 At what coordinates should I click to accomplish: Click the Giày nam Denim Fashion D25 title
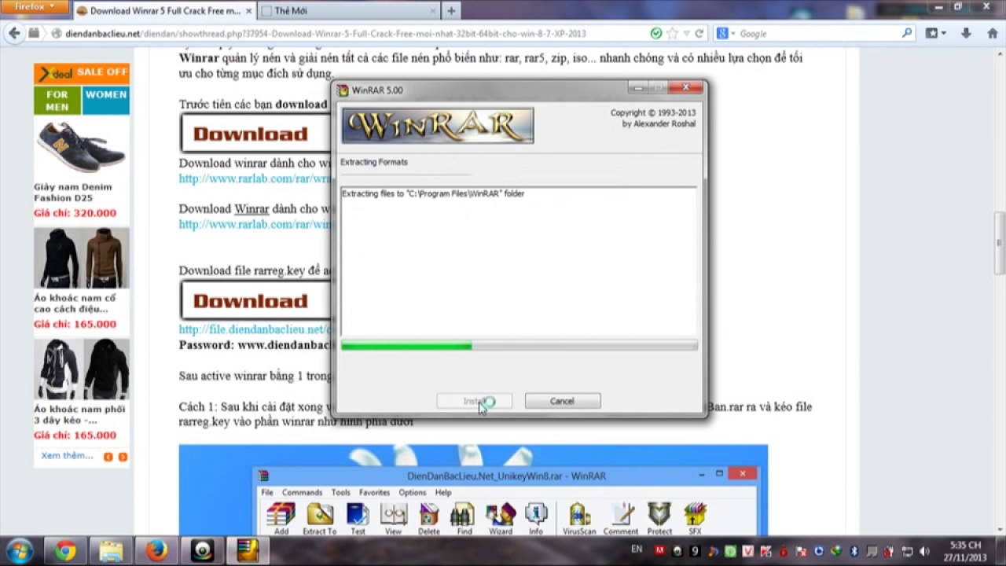coord(73,193)
